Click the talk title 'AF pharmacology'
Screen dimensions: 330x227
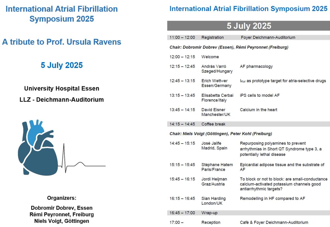[256, 66]
